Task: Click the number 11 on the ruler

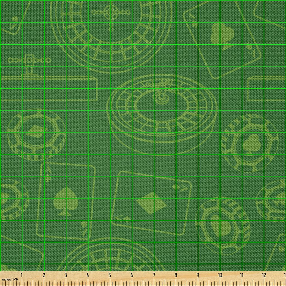Action: 242,275
